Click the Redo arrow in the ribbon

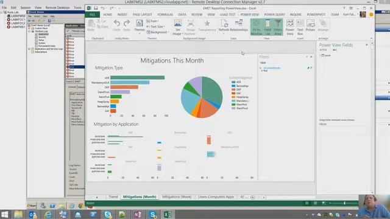click(x=127, y=23)
